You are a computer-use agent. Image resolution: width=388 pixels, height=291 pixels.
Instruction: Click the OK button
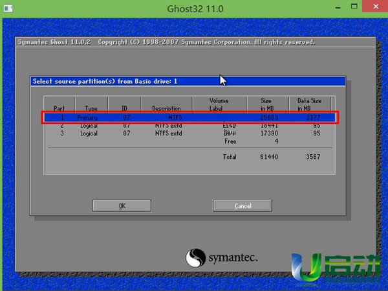click(x=122, y=205)
